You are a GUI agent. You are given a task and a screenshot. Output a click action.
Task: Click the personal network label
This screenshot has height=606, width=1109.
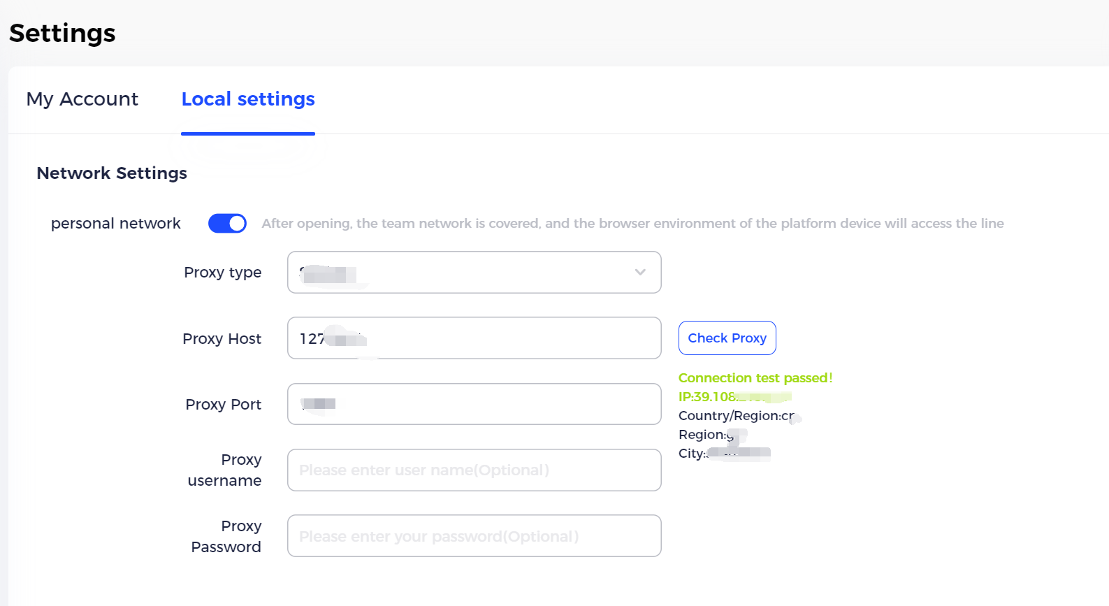pyautogui.click(x=116, y=224)
